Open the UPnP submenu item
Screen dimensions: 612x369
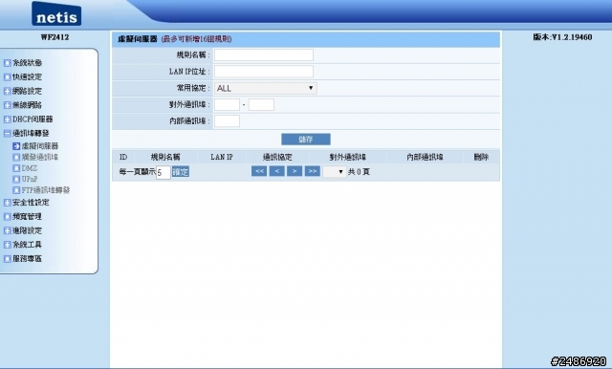click(x=30, y=179)
